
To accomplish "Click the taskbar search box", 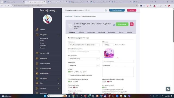I will (57, 96).
